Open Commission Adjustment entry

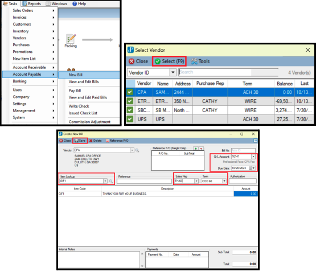coord(89,122)
